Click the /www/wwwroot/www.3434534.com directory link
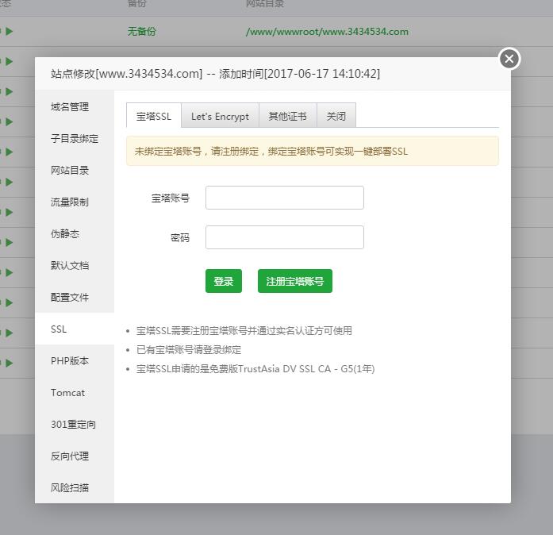 328,32
